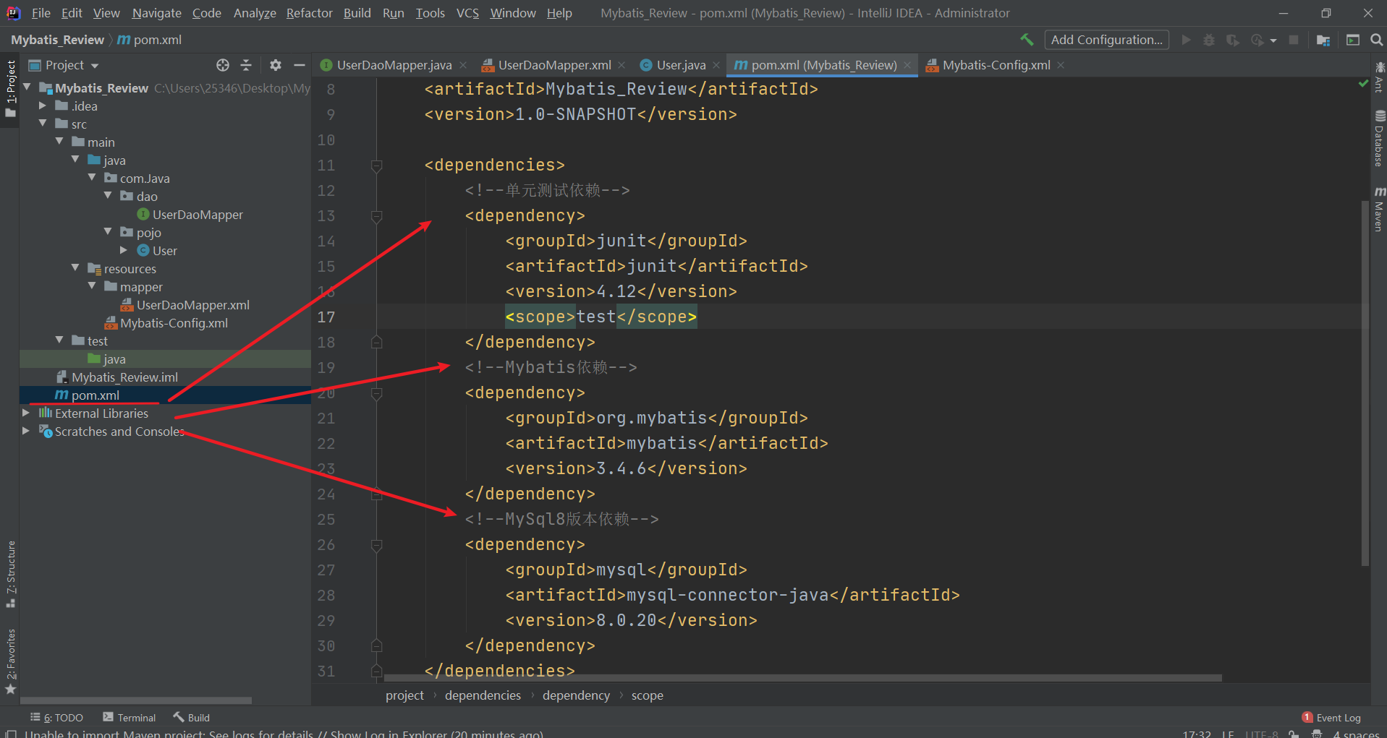This screenshot has height=738, width=1387.
Task: Collapse the com.Java package
Action: click(x=92, y=178)
